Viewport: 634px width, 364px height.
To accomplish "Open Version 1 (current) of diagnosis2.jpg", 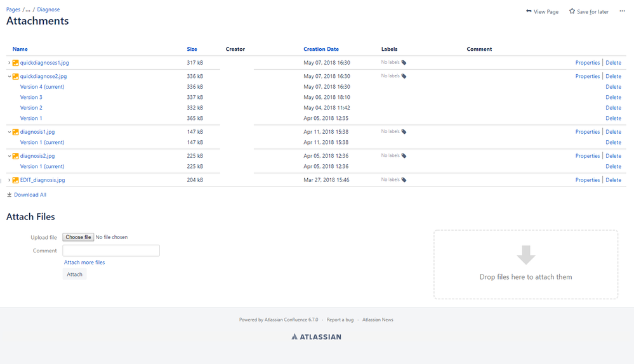I will 42,166.
